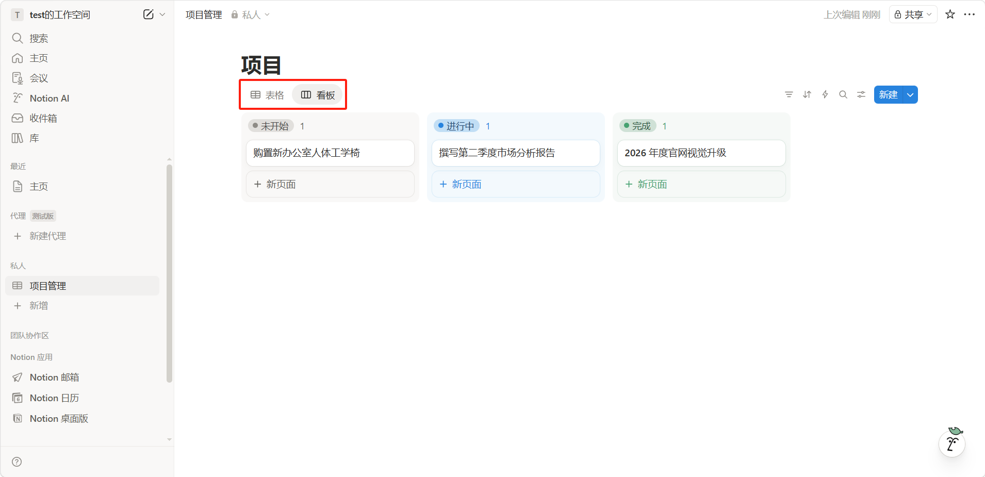Open the Notion AI floating assistant
This screenshot has width=985, height=477.
[x=952, y=443]
